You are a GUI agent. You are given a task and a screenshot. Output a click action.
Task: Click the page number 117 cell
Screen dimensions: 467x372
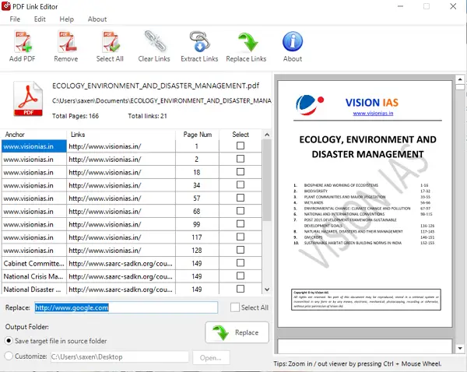(x=197, y=237)
